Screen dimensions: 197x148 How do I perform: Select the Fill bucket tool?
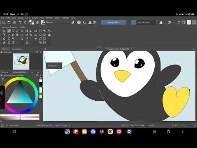tap(31, 31)
